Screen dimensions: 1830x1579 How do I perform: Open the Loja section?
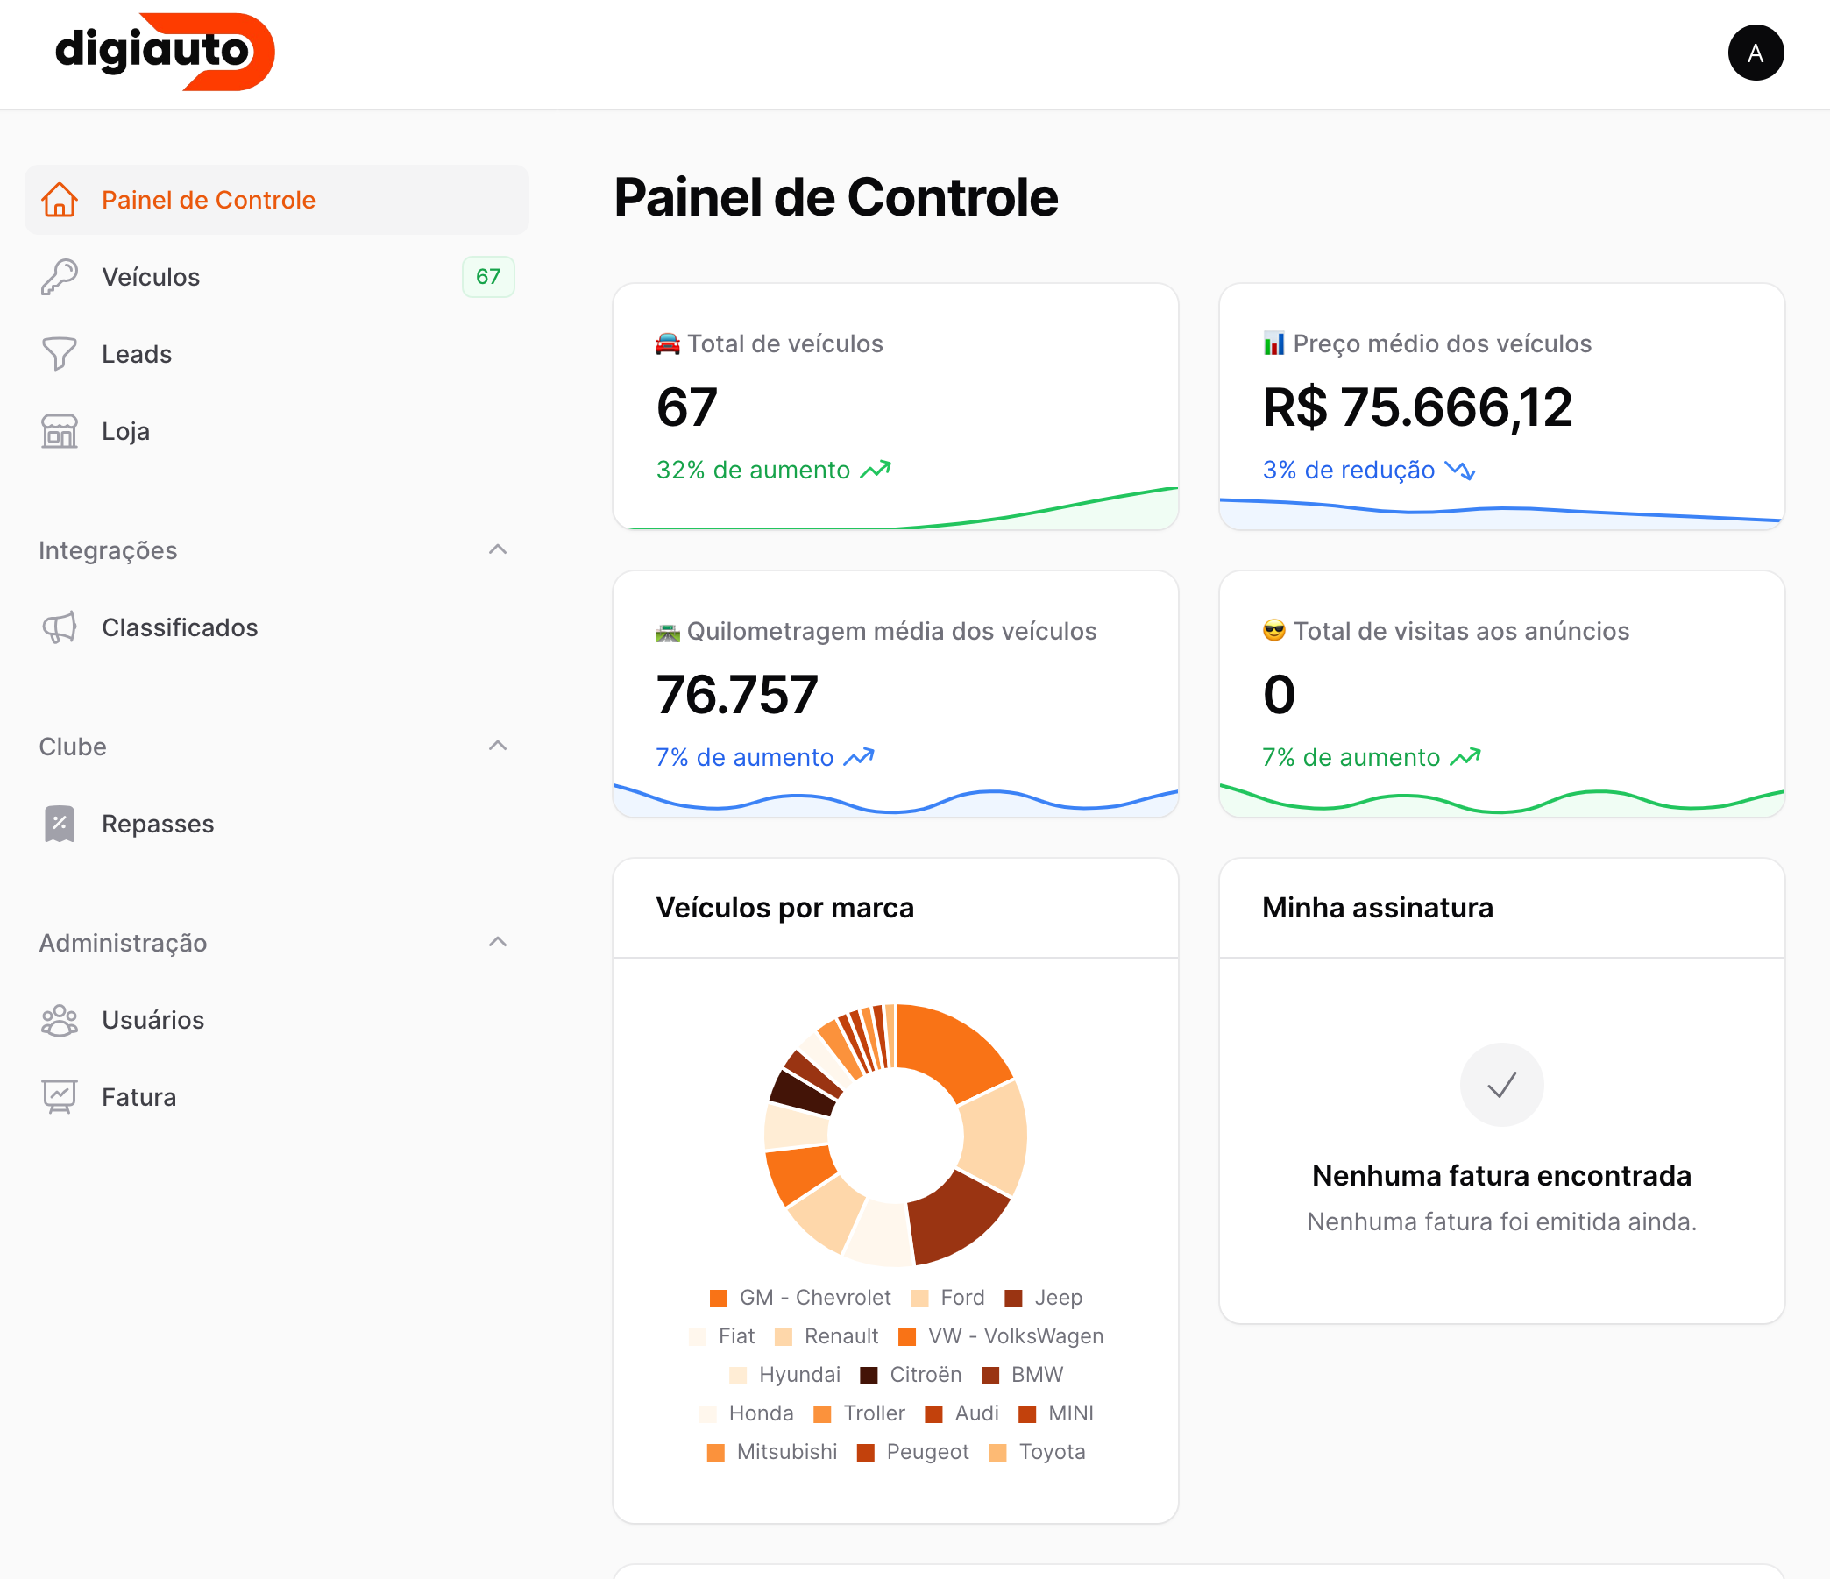pos(124,431)
